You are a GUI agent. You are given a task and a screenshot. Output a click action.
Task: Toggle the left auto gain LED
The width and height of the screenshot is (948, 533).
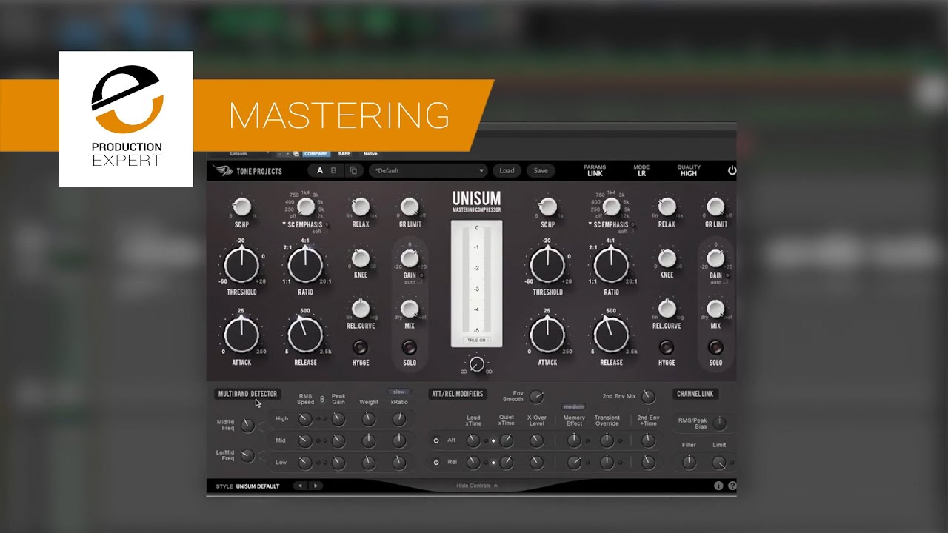421,275
